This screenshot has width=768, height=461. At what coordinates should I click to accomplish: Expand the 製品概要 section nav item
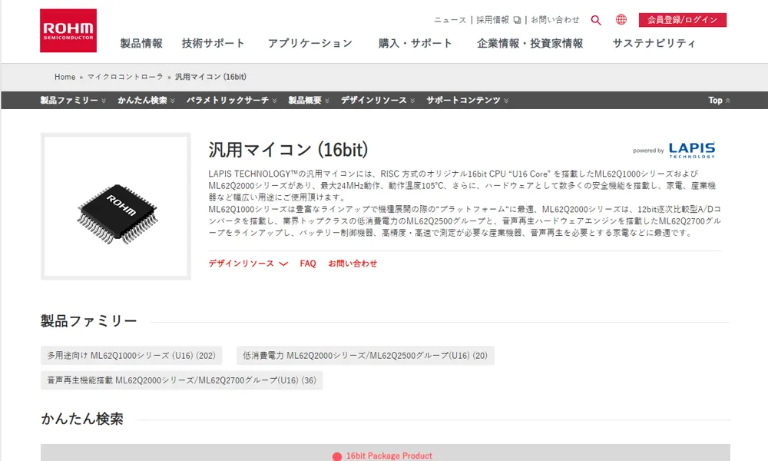click(x=309, y=100)
